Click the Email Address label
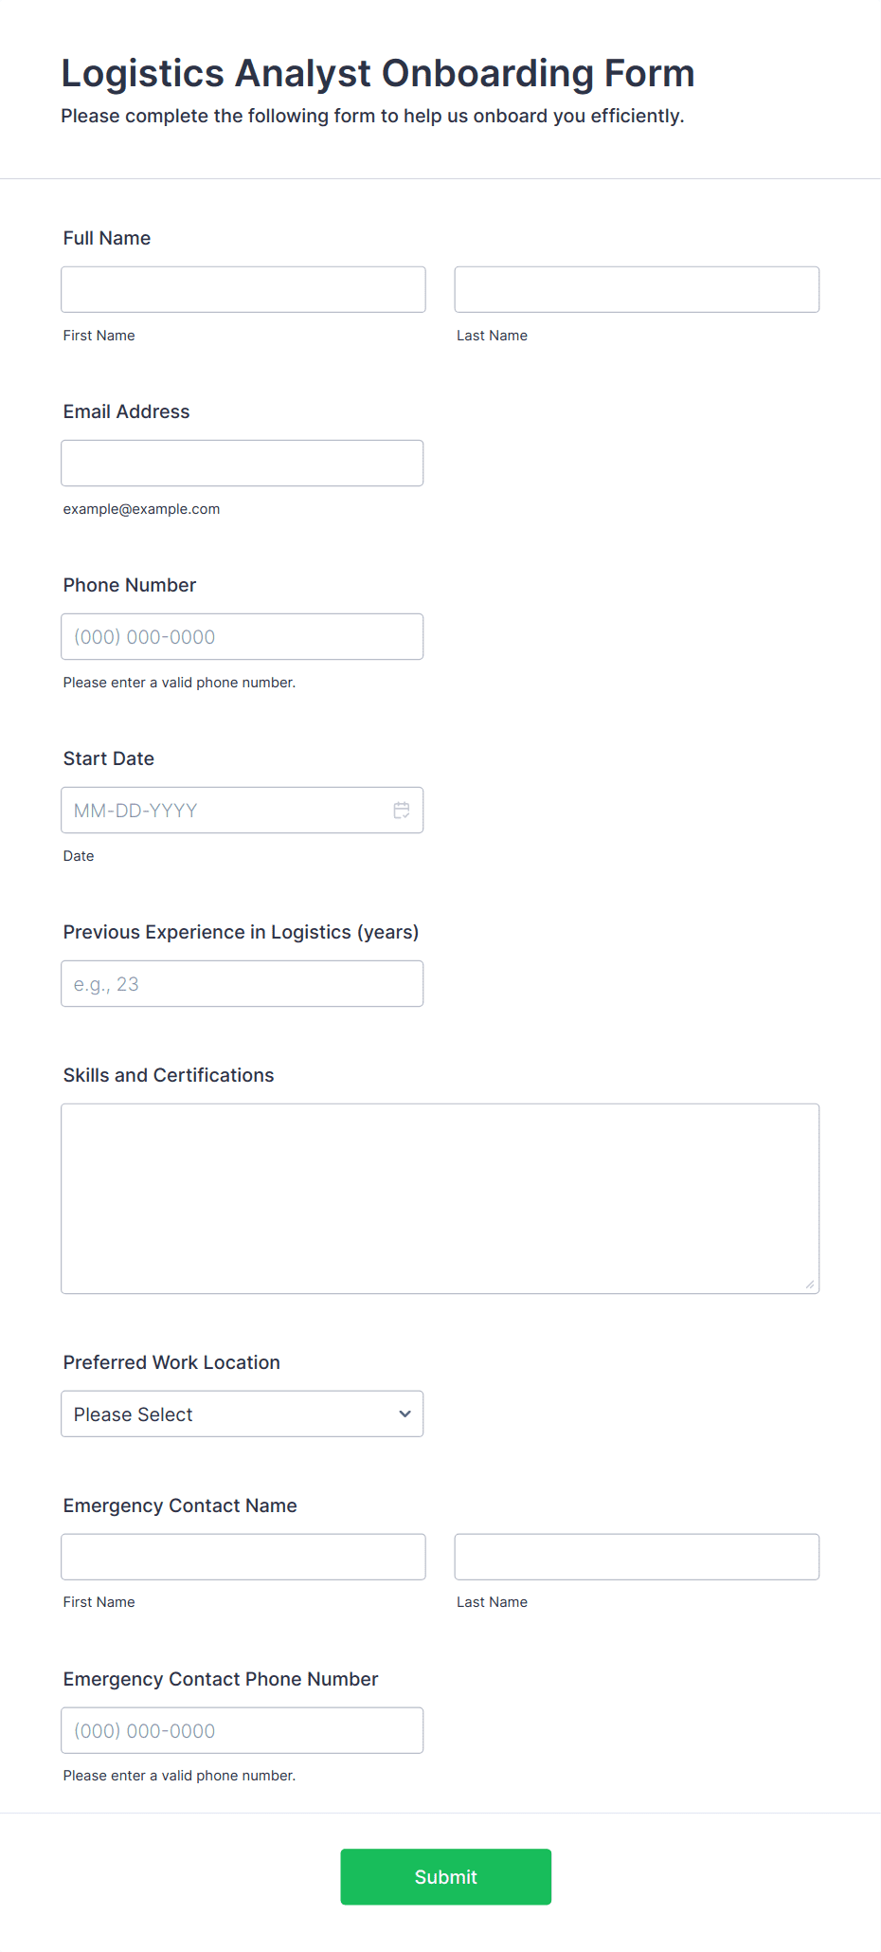Viewport: 881px width, 1952px height. [127, 411]
